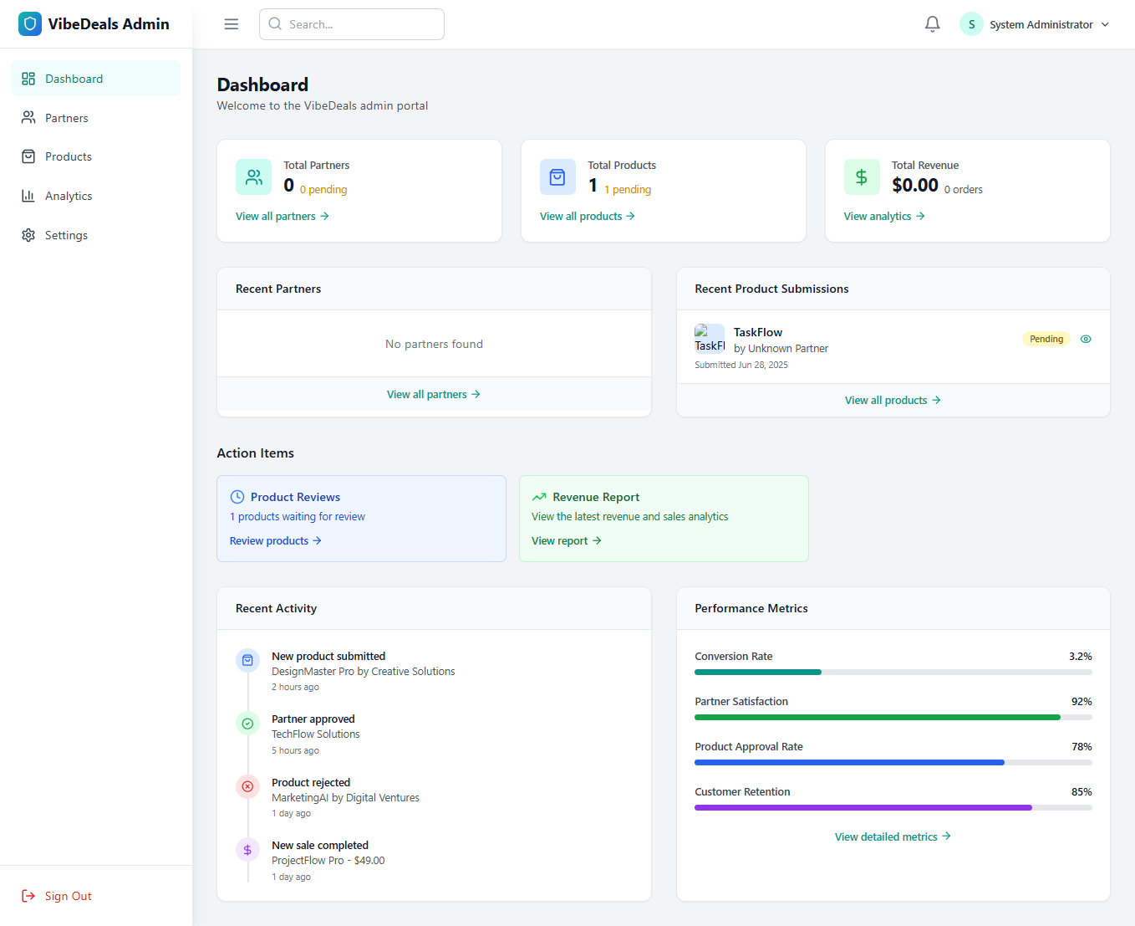Image resolution: width=1135 pixels, height=926 pixels.
Task: Expand the System Administrator account menu
Action: pyautogui.click(x=1038, y=24)
